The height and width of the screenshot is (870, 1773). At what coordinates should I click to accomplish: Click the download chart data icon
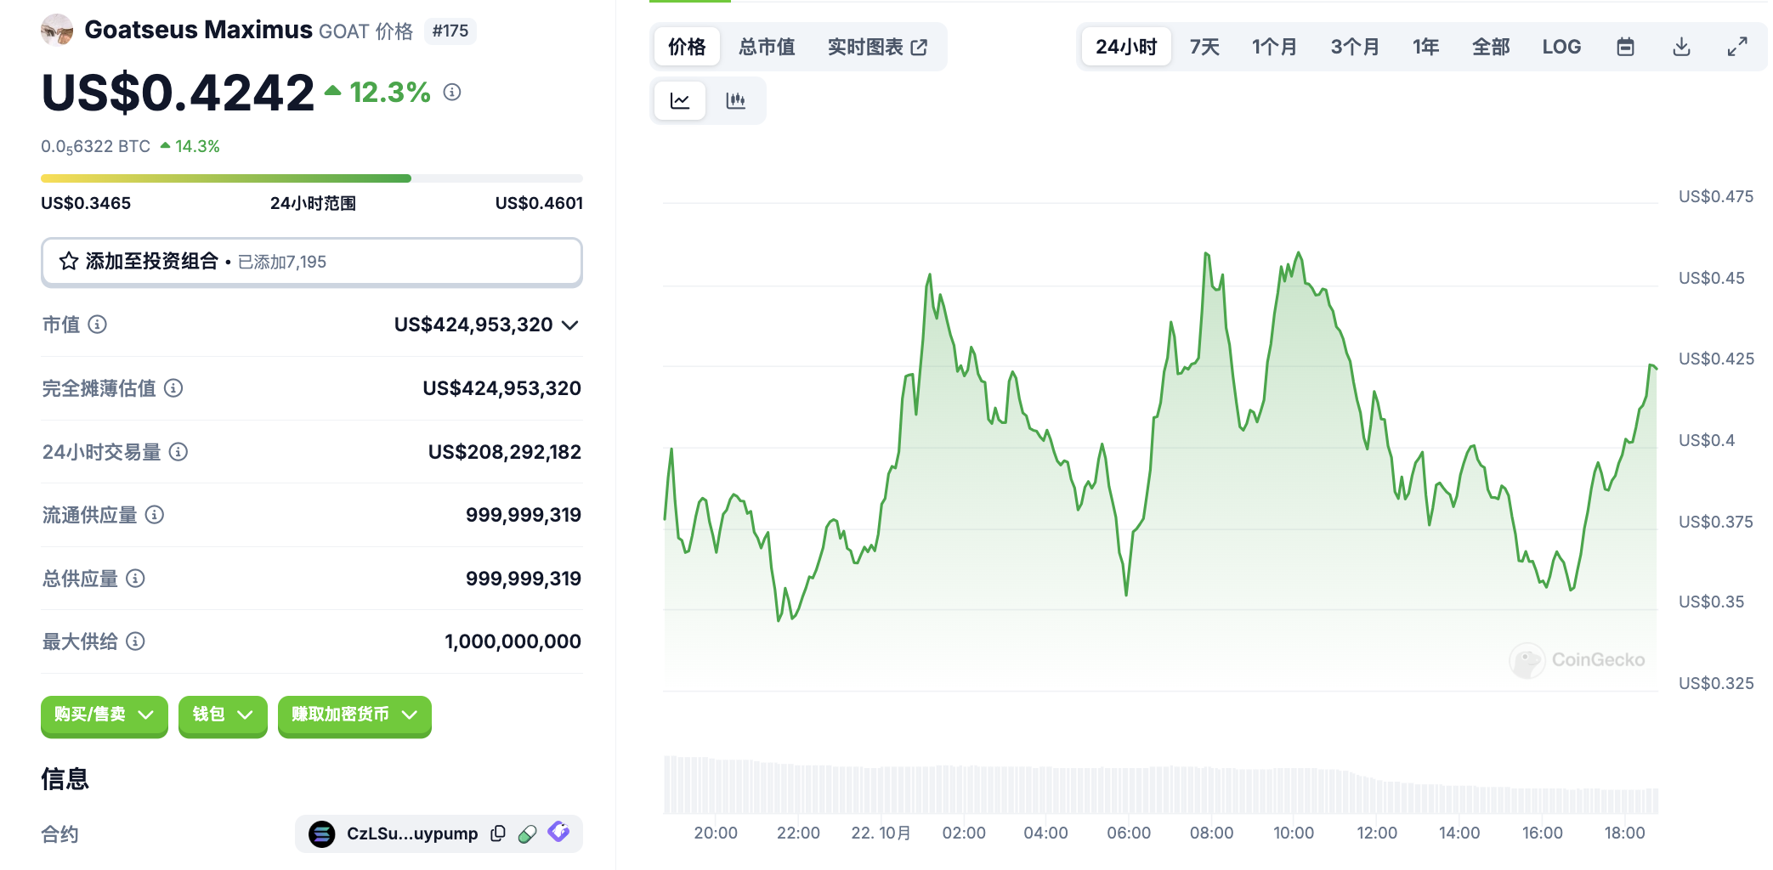(x=1681, y=47)
